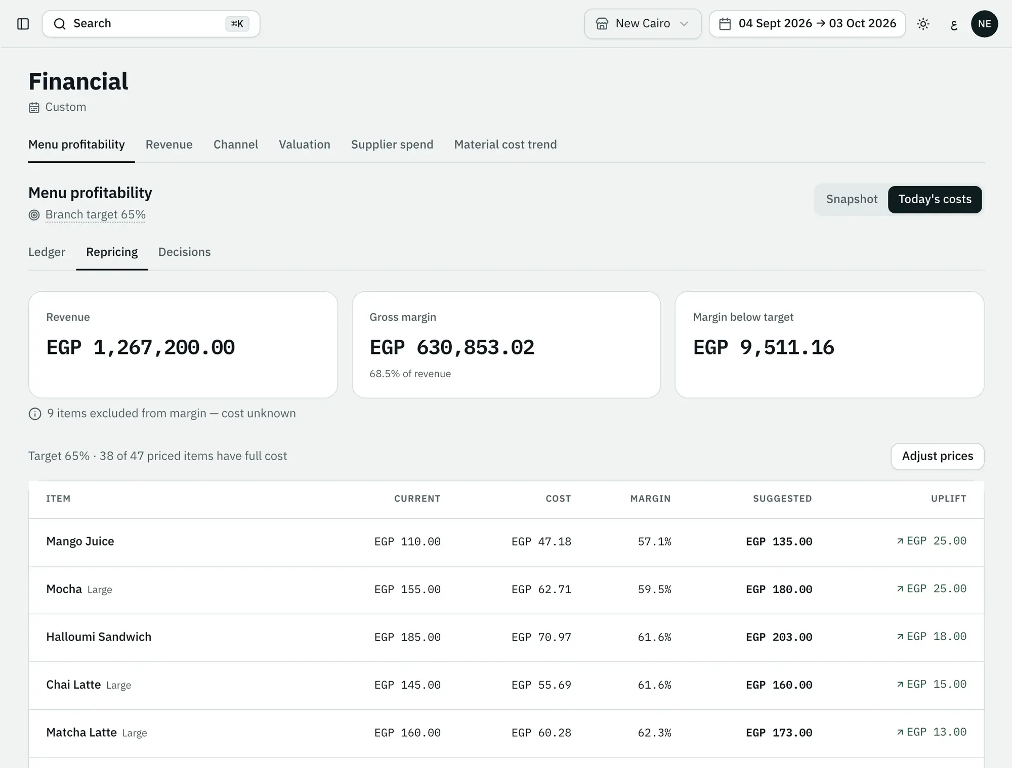This screenshot has width=1012, height=768.
Task: Open Material cost trend tab
Action: pos(505,145)
